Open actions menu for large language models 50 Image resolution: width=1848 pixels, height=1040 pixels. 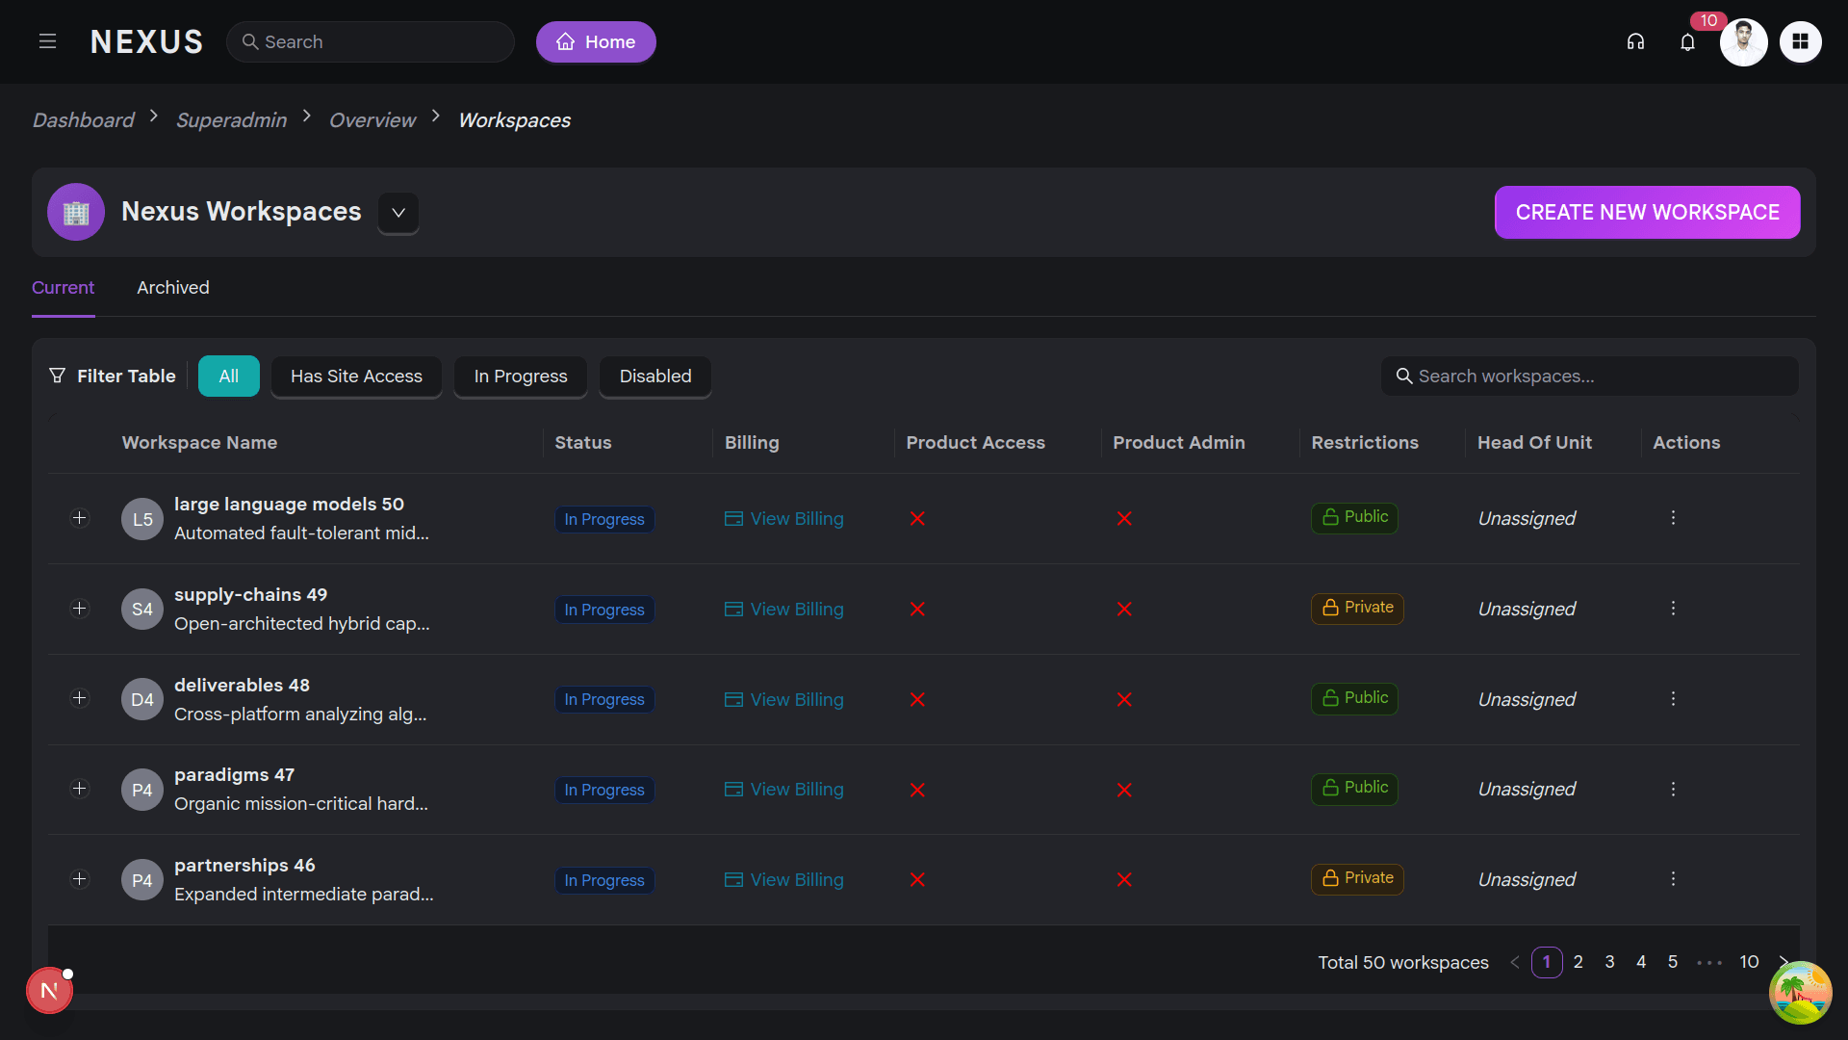[x=1673, y=518]
